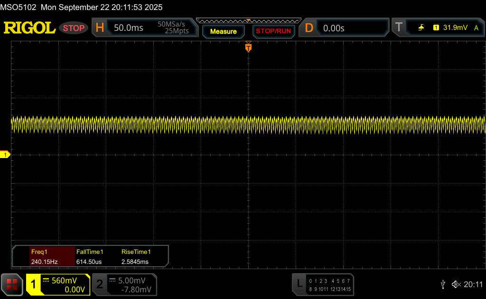Enable channel 2 from the bottom bar
This screenshot has height=299, width=486.
100,284
